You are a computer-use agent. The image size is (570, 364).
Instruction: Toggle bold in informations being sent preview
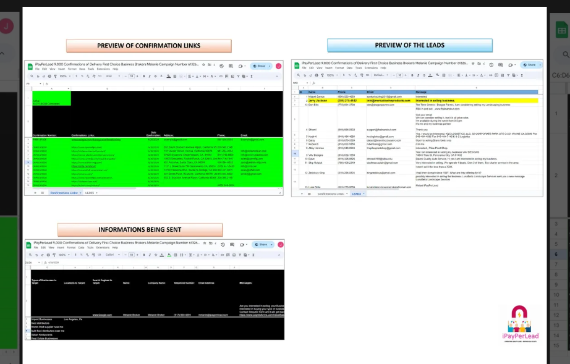pos(143,255)
